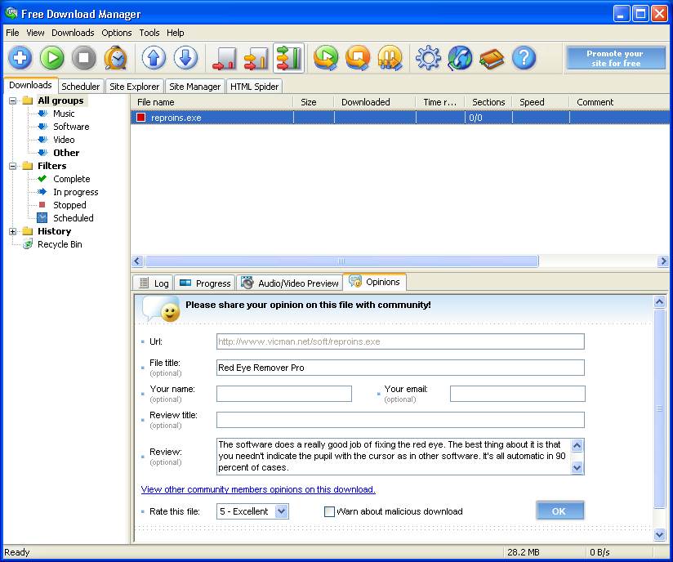Stop the download using the stop icon

click(83, 58)
